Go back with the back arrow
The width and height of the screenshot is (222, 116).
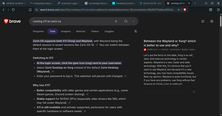tap(4, 10)
